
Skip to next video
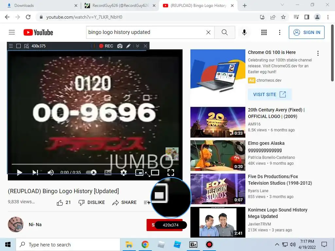click(35, 172)
